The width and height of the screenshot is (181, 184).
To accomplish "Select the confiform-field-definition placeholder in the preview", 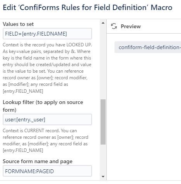I will (x=148, y=47).
